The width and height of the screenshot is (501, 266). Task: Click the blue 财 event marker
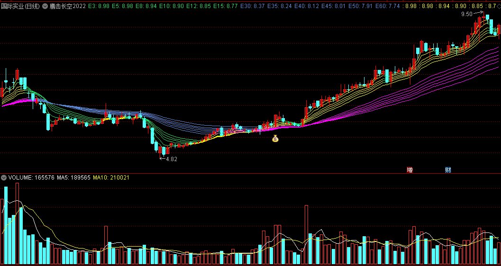(448, 170)
